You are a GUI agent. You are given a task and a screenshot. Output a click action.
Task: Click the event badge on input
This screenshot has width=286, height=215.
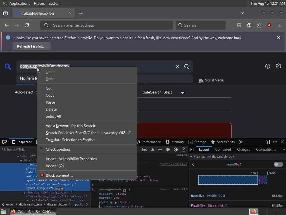pos(60,189)
